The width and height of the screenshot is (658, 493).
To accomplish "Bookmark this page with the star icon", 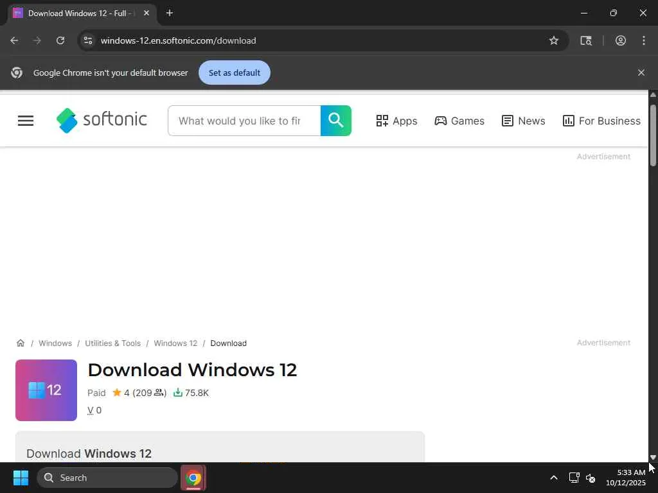I will pyautogui.click(x=553, y=40).
